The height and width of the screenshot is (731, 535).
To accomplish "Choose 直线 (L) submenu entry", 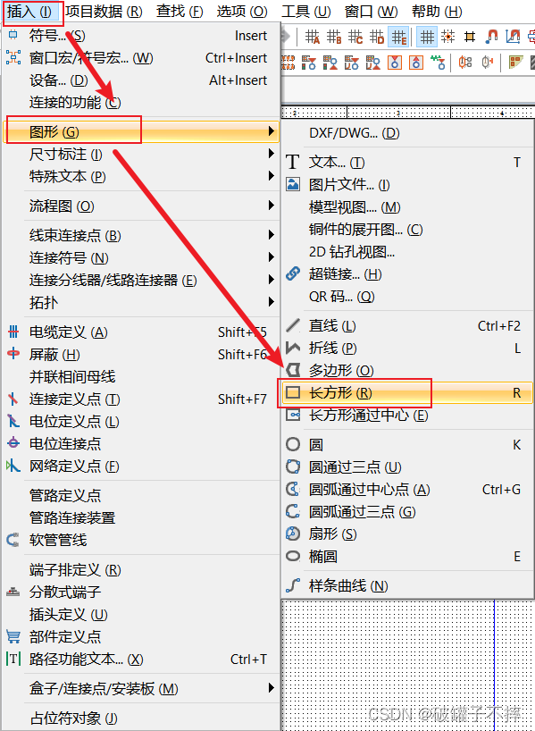I will pos(407,326).
